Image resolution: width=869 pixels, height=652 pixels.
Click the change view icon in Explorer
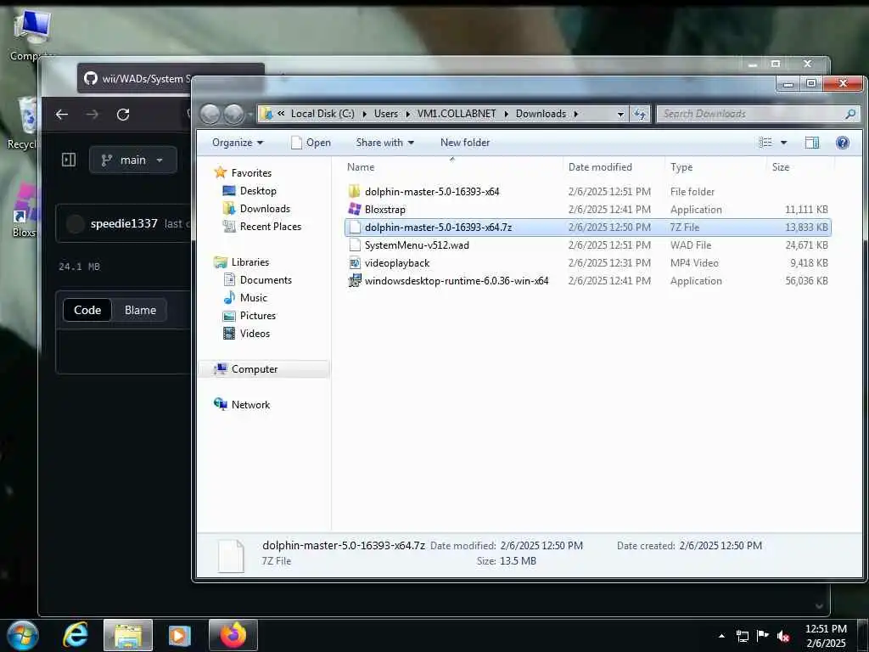click(x=765, y=143)
